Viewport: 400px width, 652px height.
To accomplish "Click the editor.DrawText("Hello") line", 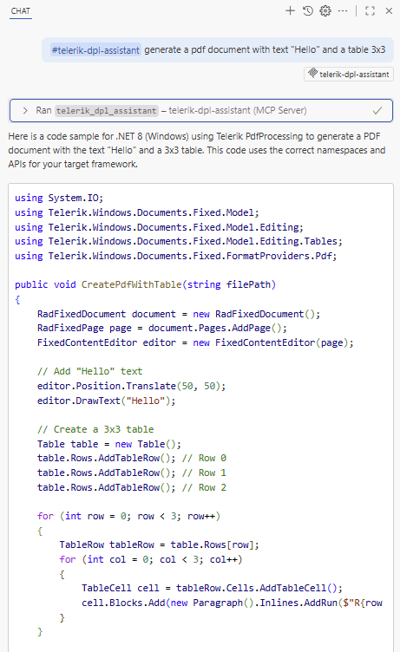I will click(106, 401).
